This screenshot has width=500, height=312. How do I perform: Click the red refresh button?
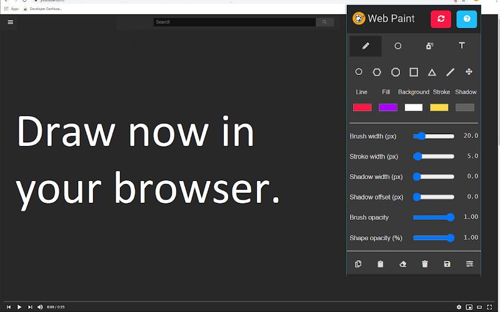[x=441, y=19]
